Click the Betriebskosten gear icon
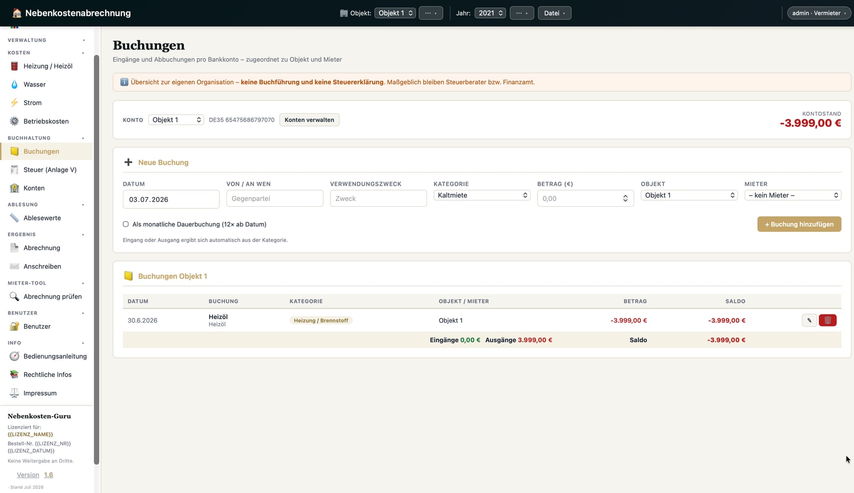 (14, 121)
